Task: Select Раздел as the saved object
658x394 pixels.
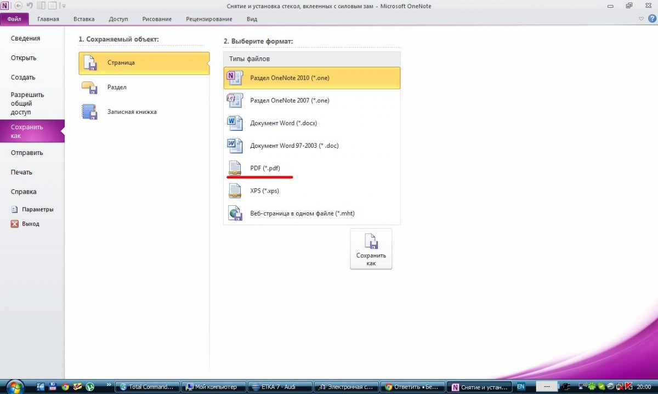Action: pos(144,87)
